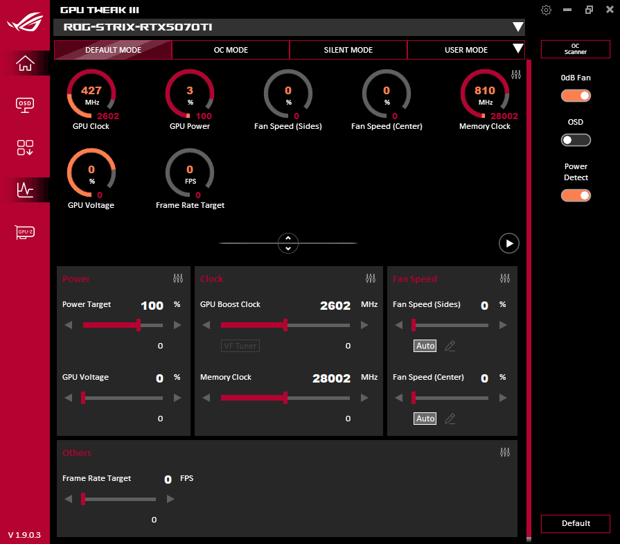Click the OC Scanner button
Image resolution: width=620 pixels, height=544 pixels.
click(x=575, y=49)
